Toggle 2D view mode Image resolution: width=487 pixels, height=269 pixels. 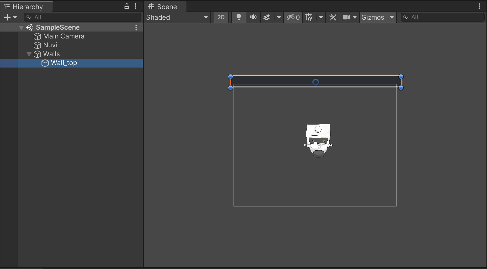pyautogui.click(x=221, y=17)
